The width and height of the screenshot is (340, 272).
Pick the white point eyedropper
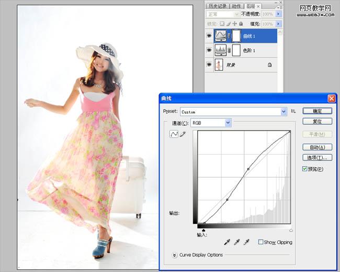point(246,242)
